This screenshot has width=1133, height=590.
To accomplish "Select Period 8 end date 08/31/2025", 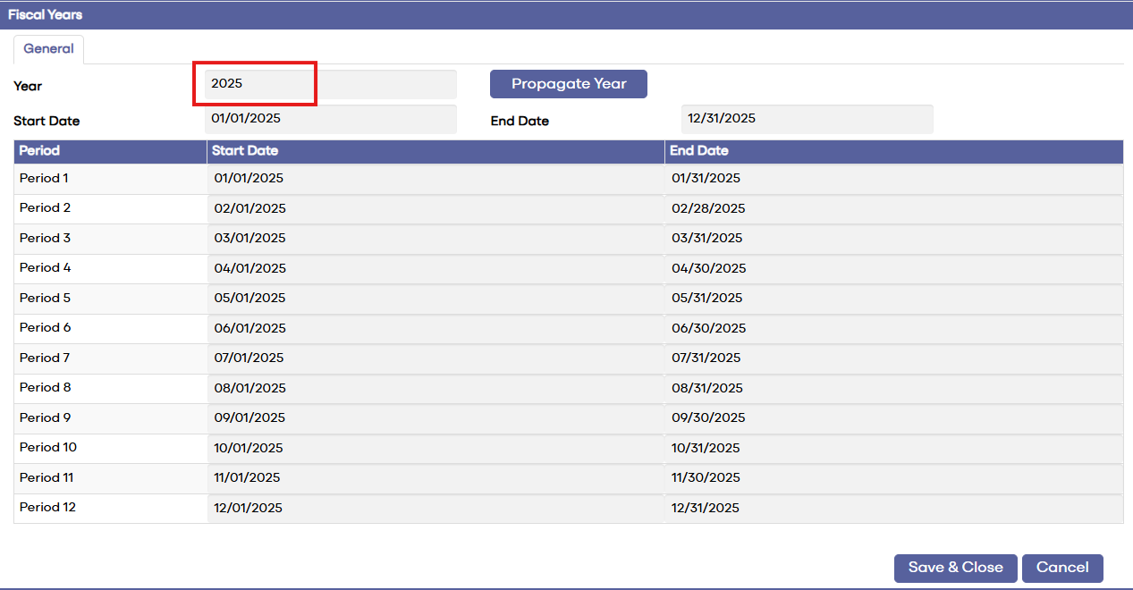I will [893, 388].
